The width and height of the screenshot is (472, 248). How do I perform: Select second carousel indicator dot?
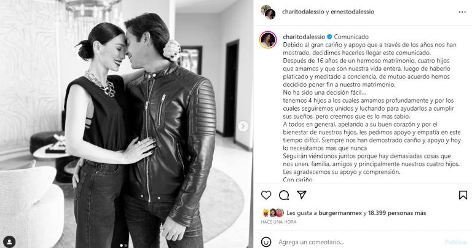(x=126, y=246)
